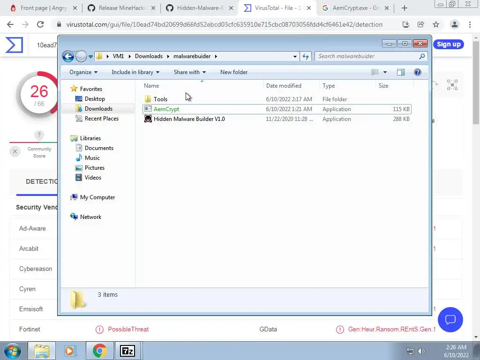The width and height of the screenshot is (480, 360).
Task: Toggle the preview pane
Action: click(x=400, y=72)
